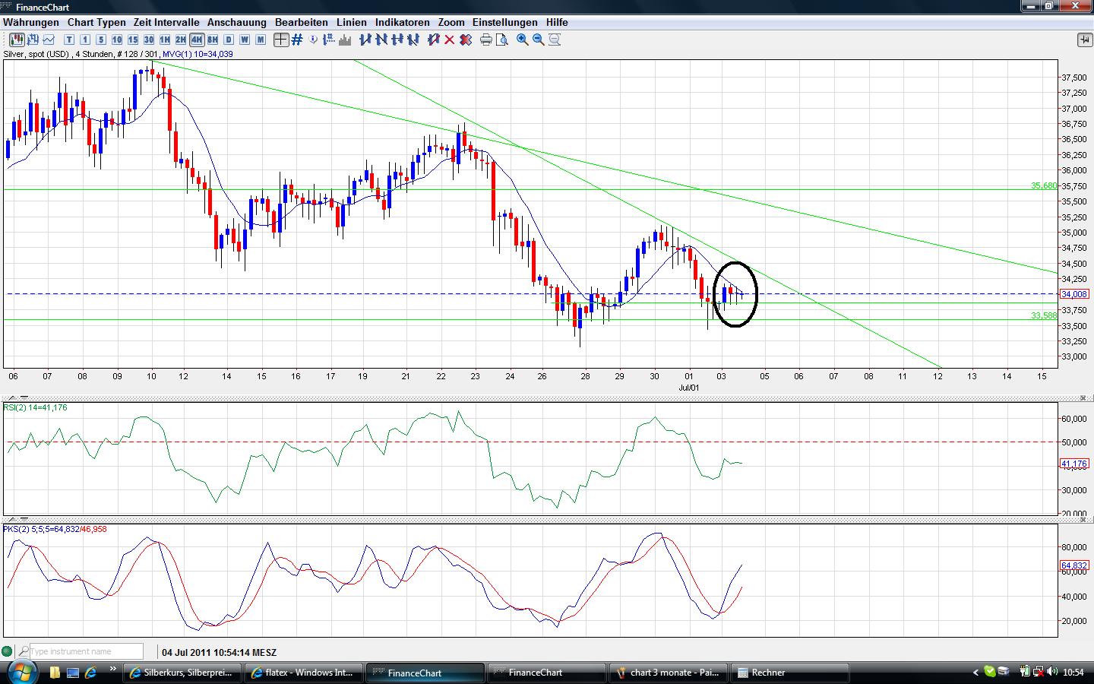Switch to Rechner taskbar window
This screenshot has height=684, width=1094.
[790, 673]
